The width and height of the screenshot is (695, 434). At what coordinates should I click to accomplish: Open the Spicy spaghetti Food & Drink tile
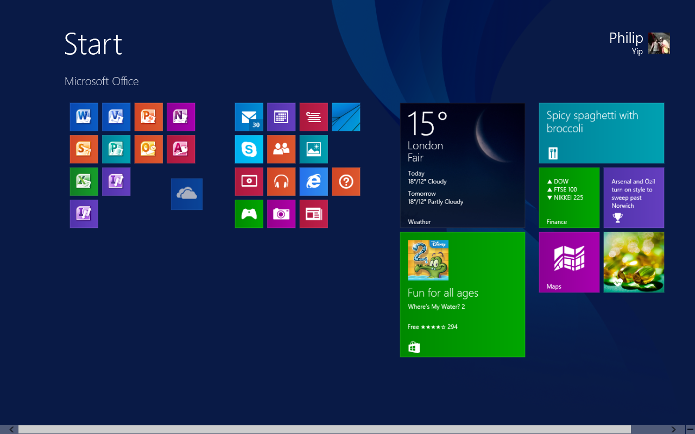pyautogui.click(x=602, y=133)
